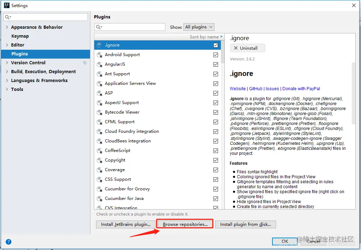This screenshot has height=250, width=361.
Task: Uncheck the CoffeeScript plugin checkbox
Action: click(x=216, y=151)
